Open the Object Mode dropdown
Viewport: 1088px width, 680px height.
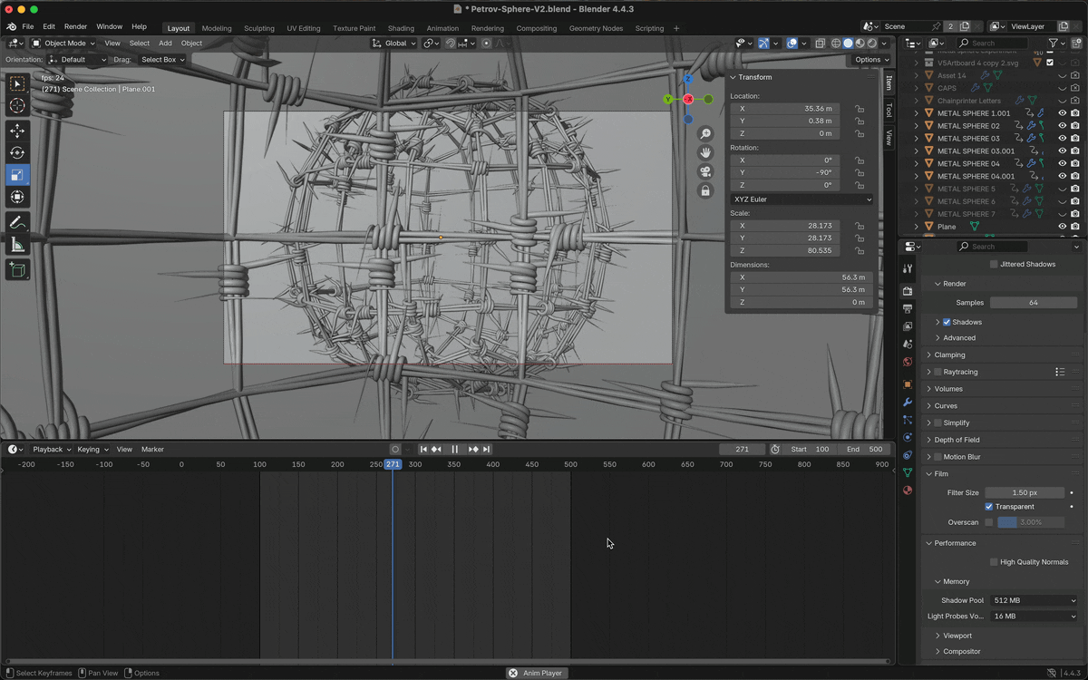coord(63,43)
